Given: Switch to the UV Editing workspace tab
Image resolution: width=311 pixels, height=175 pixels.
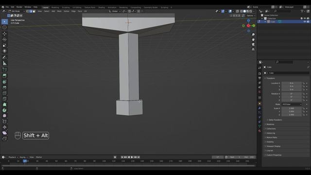Looking at the screenshot, I should (77, 7).
